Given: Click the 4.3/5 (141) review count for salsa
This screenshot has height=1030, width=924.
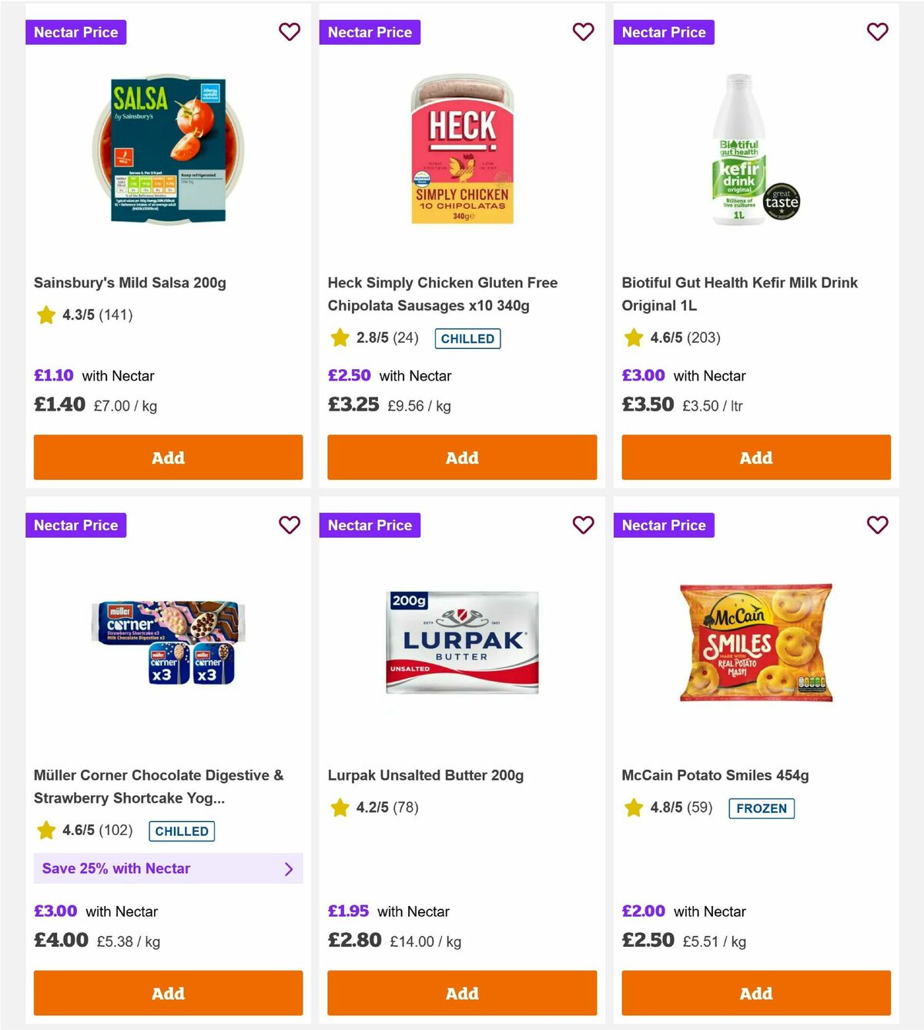Looking at the screenshot, I should (96, 315).
